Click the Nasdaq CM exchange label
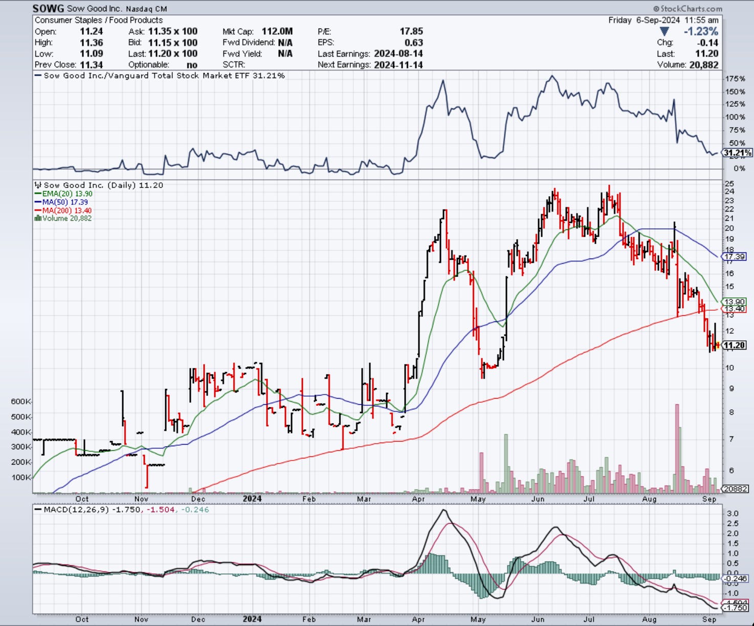Viewport: 754px width, 626px height. pos(146,9)
